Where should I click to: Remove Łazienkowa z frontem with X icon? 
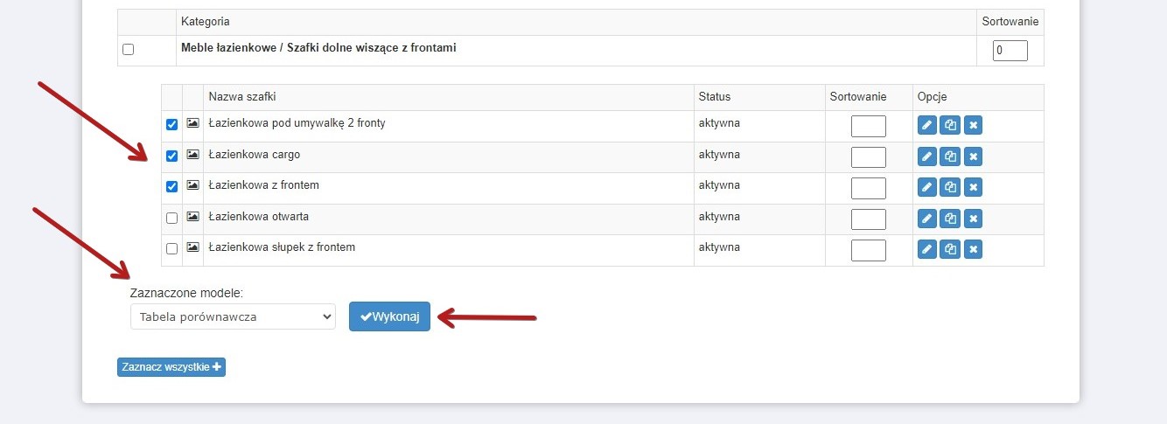973,187
